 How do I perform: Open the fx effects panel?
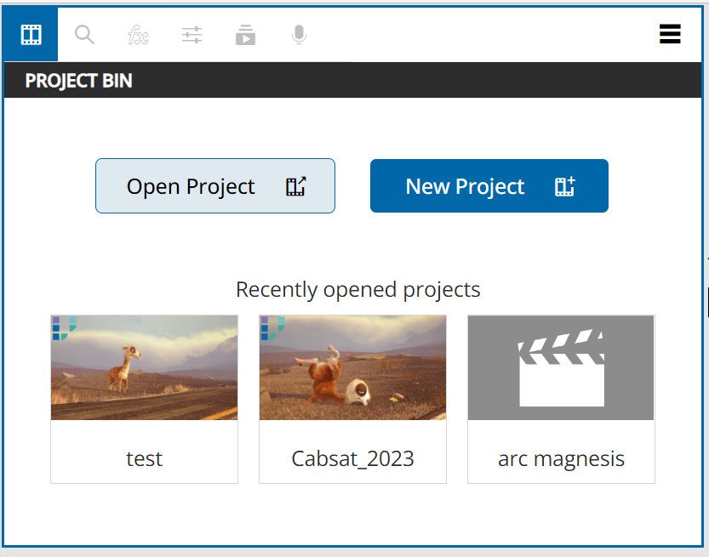(x=138, y=35)
